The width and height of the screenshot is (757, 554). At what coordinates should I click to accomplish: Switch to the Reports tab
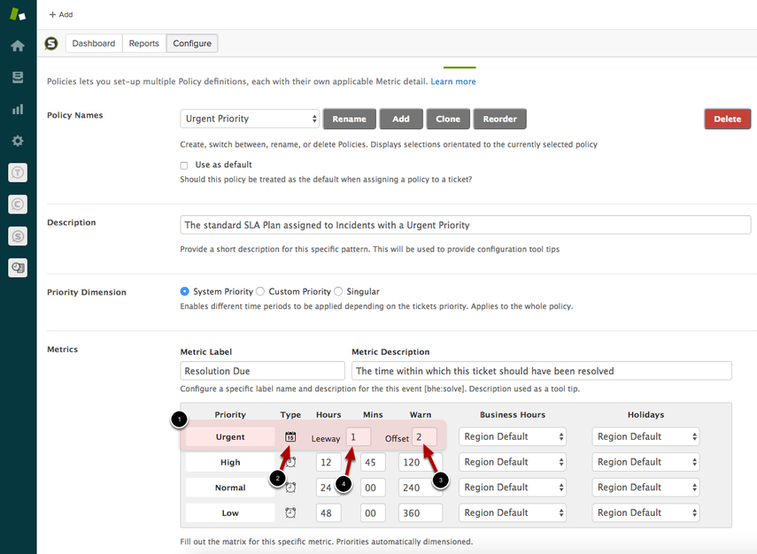(x=143, y=43)
